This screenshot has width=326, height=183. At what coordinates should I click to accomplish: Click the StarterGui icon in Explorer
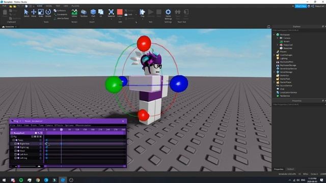click(278, 76)
